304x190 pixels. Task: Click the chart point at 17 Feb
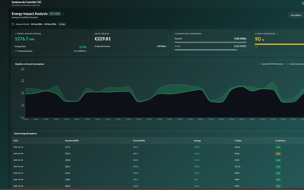(x=170, y=94)
